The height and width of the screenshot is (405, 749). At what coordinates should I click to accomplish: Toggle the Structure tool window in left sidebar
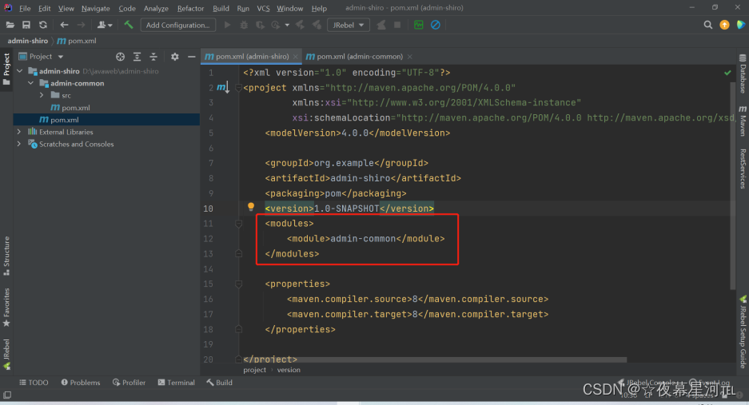pos(6,252)
